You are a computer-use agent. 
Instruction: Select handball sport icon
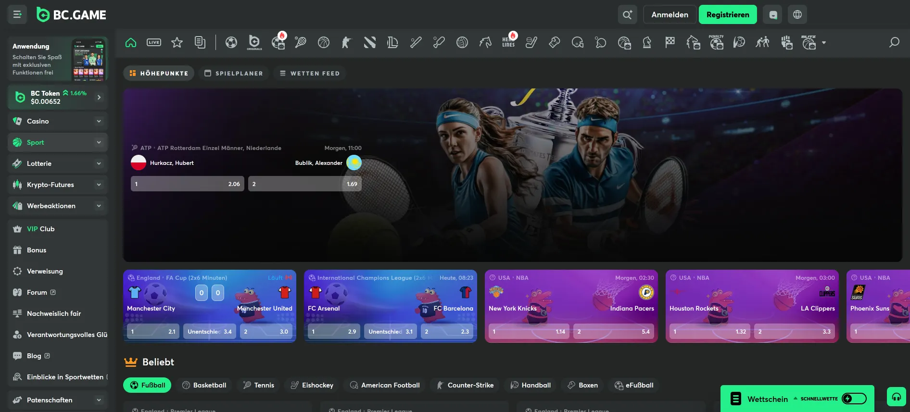[739, 42]
